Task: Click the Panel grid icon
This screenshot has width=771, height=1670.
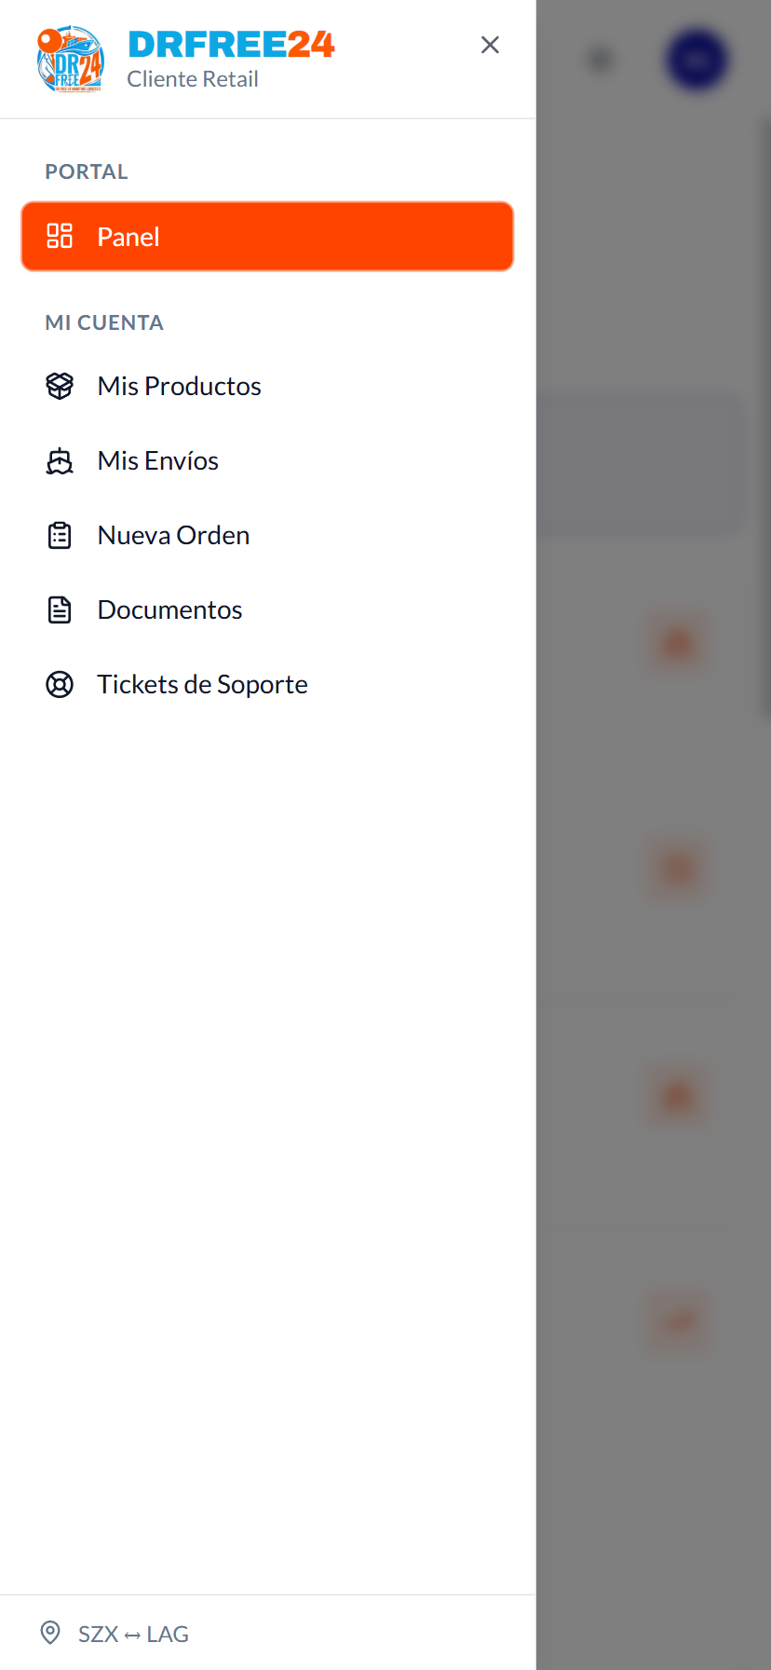Action: 60,236
